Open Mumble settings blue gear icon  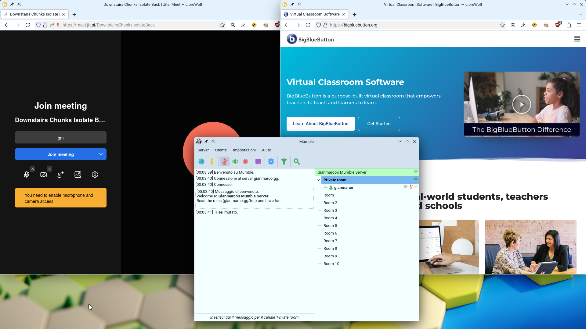pos(271,162)
